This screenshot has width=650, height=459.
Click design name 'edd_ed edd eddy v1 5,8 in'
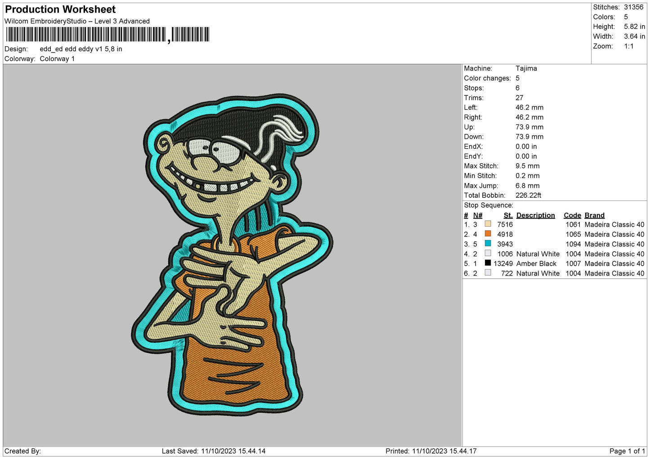81,49
